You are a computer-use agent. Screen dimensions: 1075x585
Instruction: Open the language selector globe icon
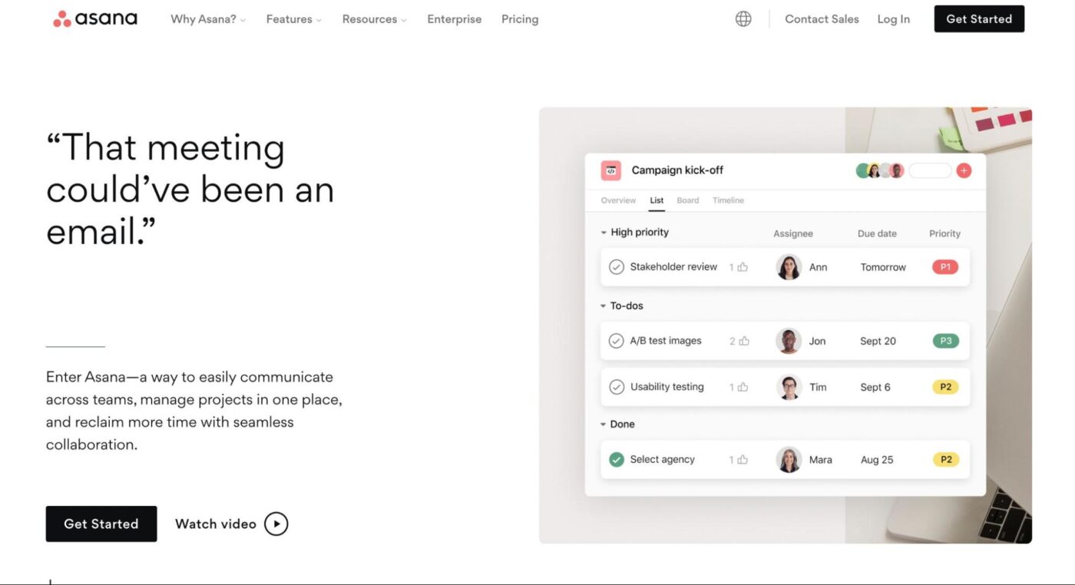tap(743, 18)
